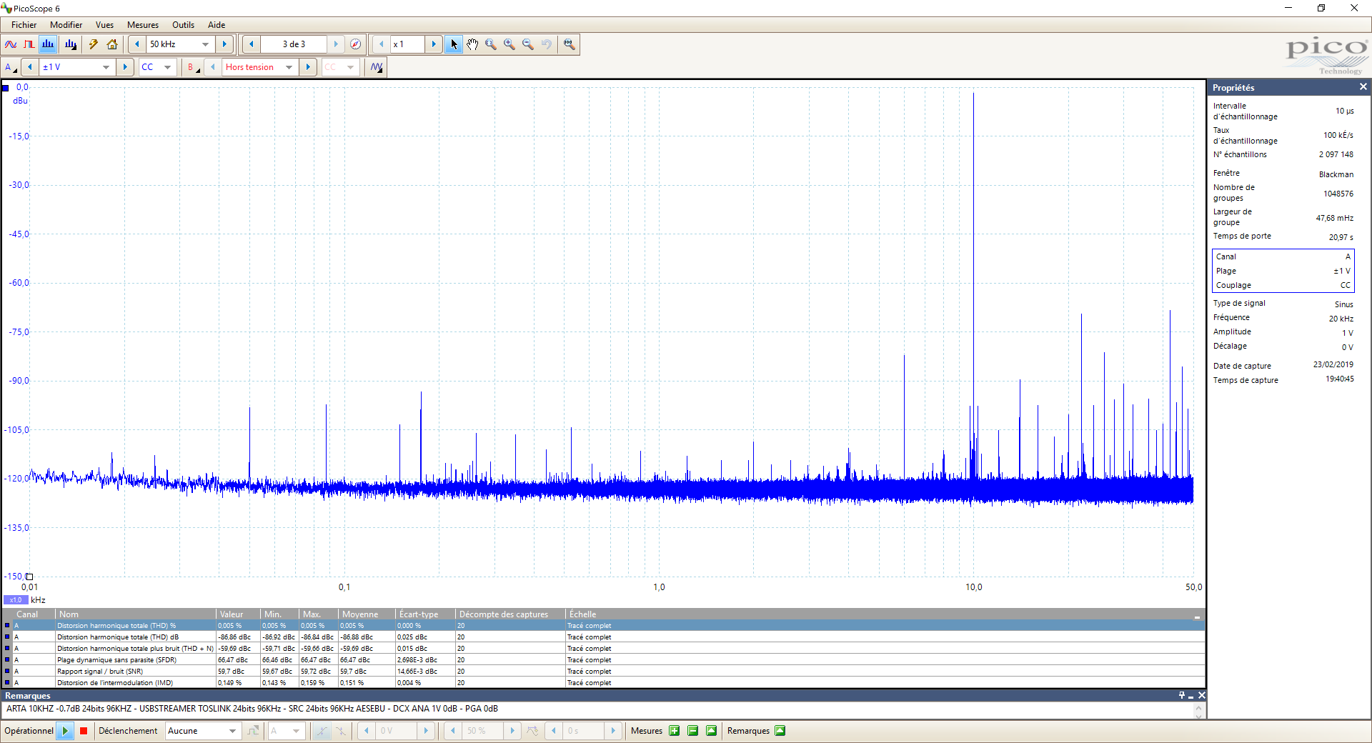Screen dimensions: 1372x743
Task: Switch to oscilloscope mode icon
Action: tap(11, 44)
